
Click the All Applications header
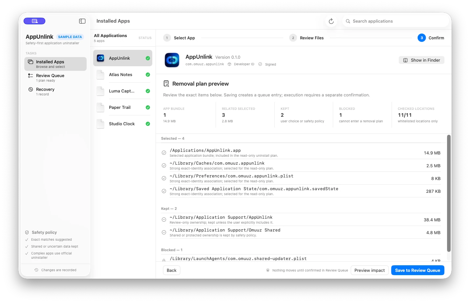click(x=110, y=35)
